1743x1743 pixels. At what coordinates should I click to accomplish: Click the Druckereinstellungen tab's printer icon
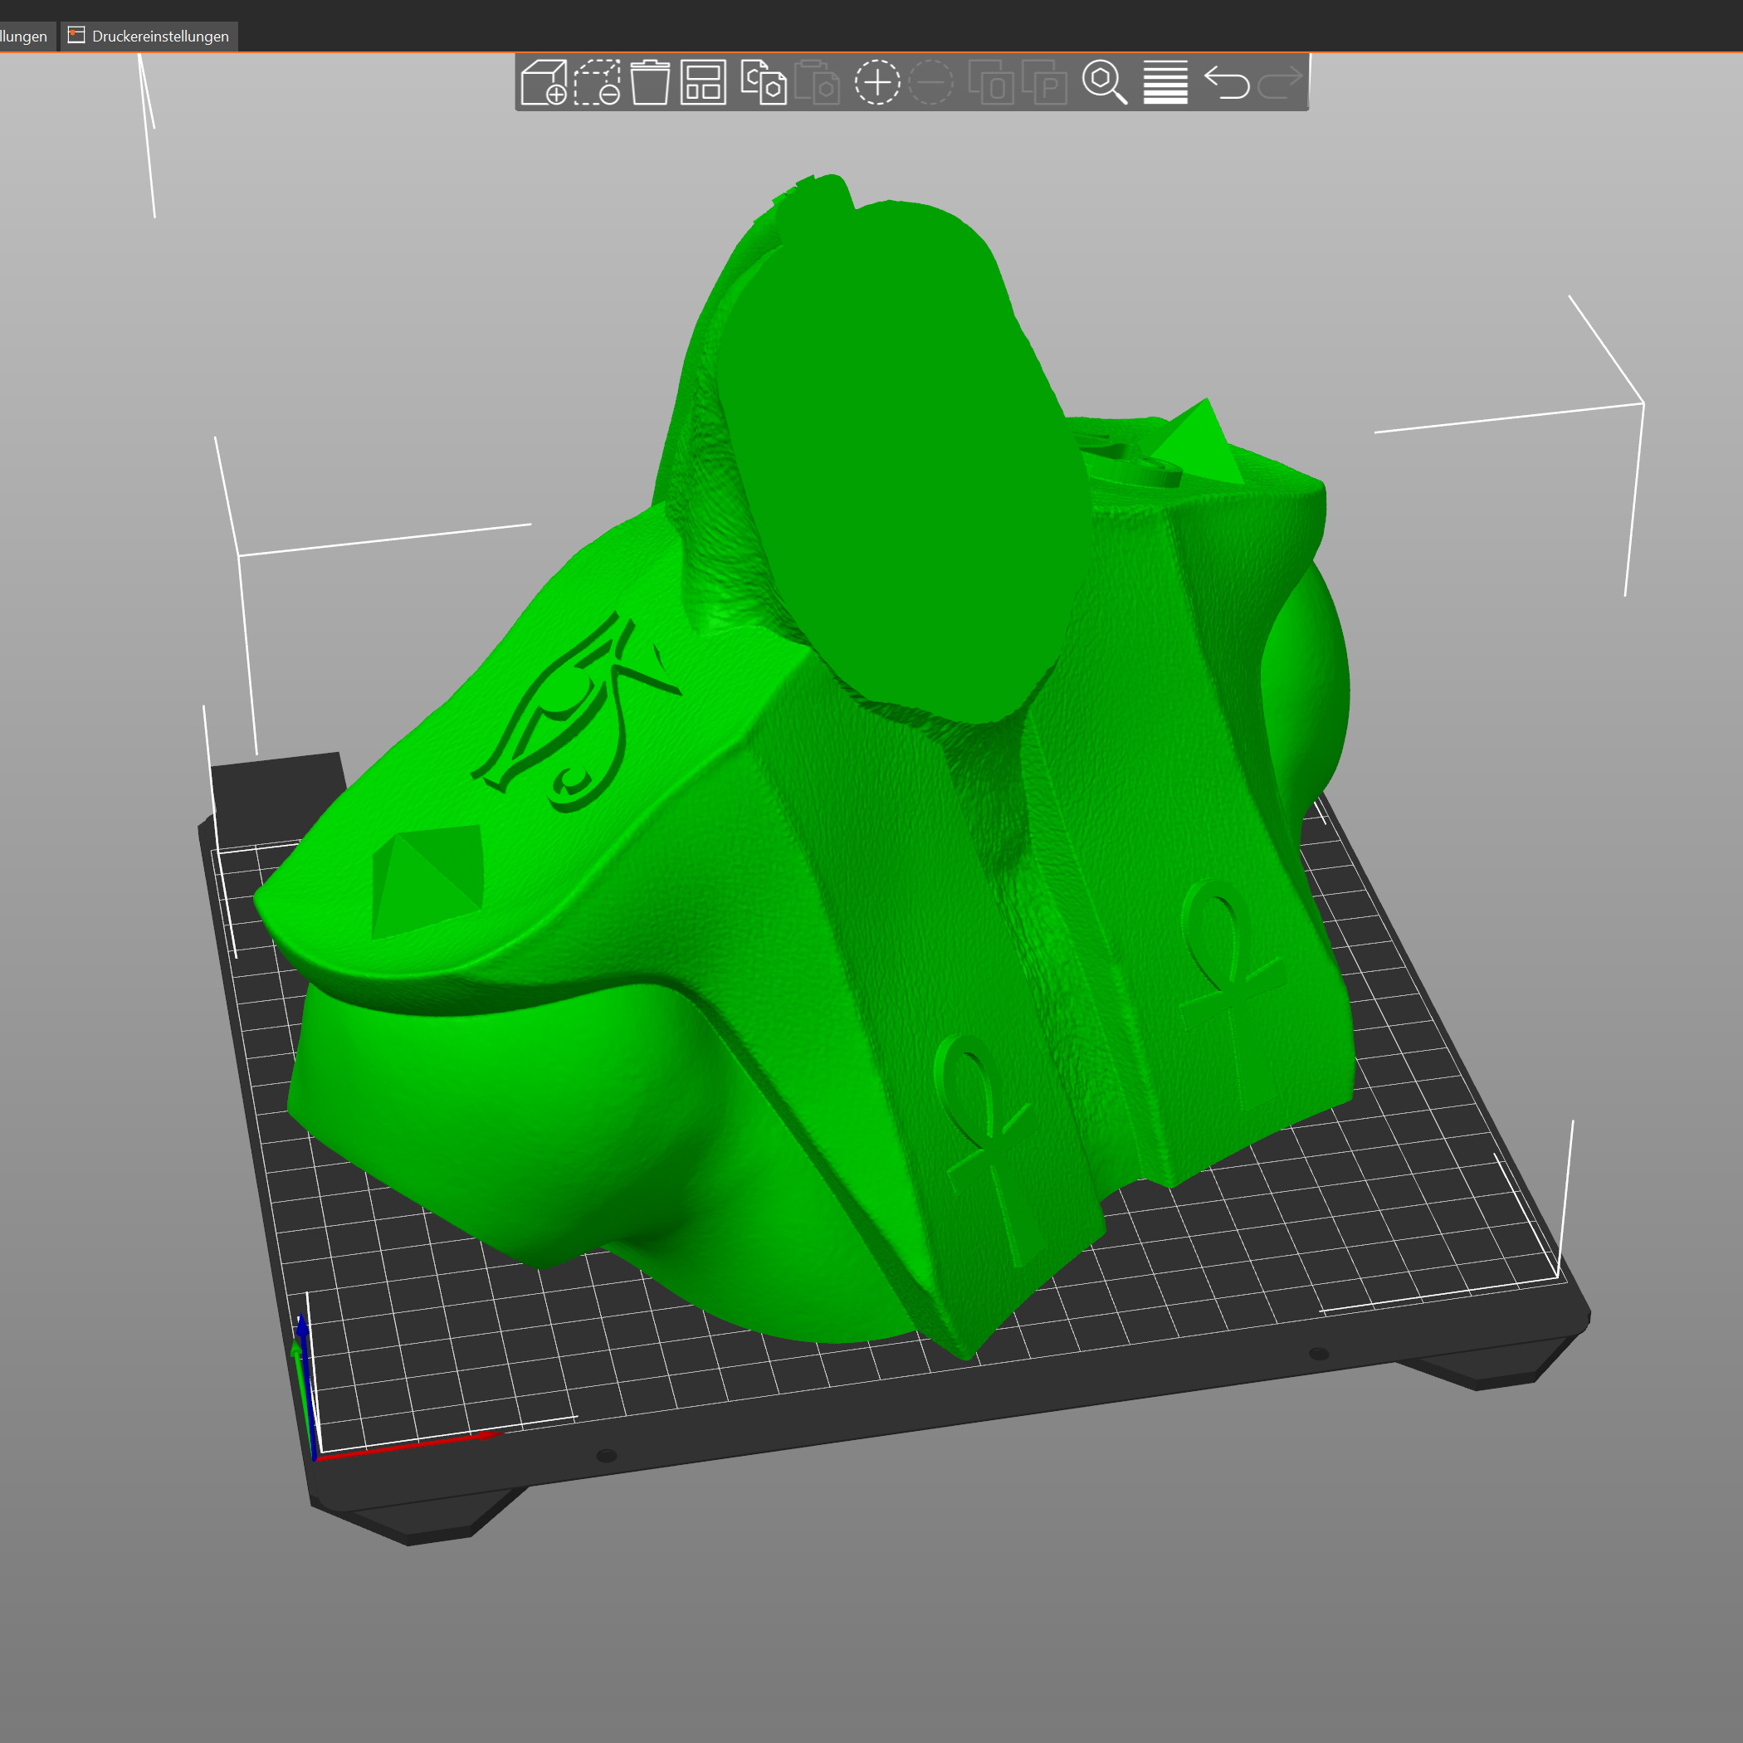click(76, 35)
